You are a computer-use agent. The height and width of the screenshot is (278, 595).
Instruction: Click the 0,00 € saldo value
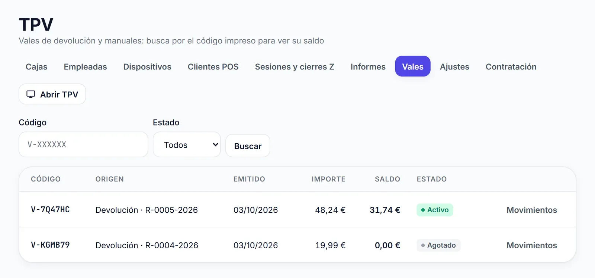coord(387,245)
